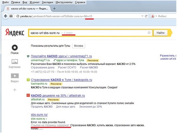Switch to Картинки image search
This screenshot has height=134, width=177.
coord(15,64)
